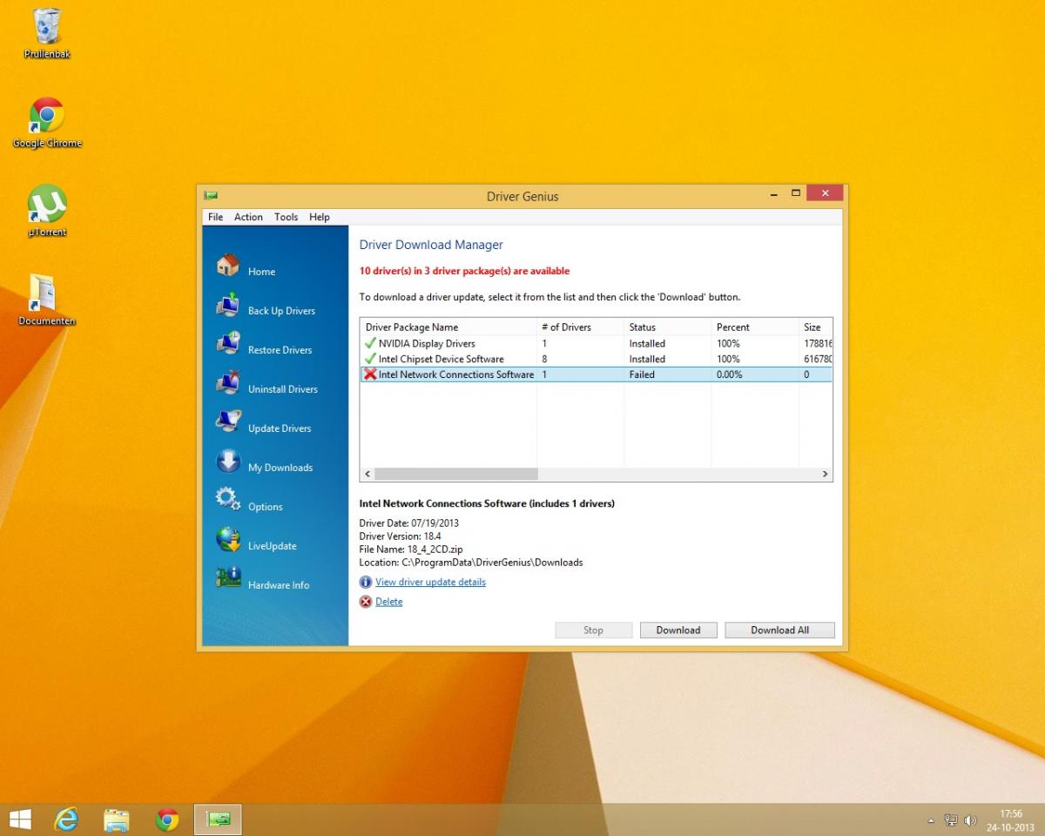Select the Restore Drivers sidebar icon

point(227,343)
